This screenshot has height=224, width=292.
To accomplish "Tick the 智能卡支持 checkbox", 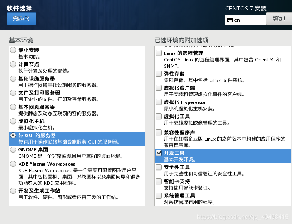I will tap(159, 181).
